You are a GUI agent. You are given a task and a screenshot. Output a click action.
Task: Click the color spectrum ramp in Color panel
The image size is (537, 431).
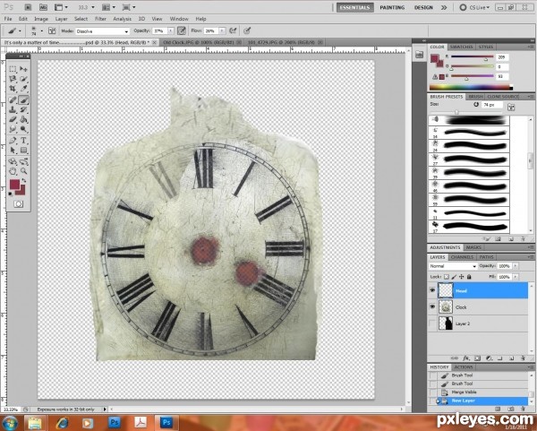tap(472, 88)
